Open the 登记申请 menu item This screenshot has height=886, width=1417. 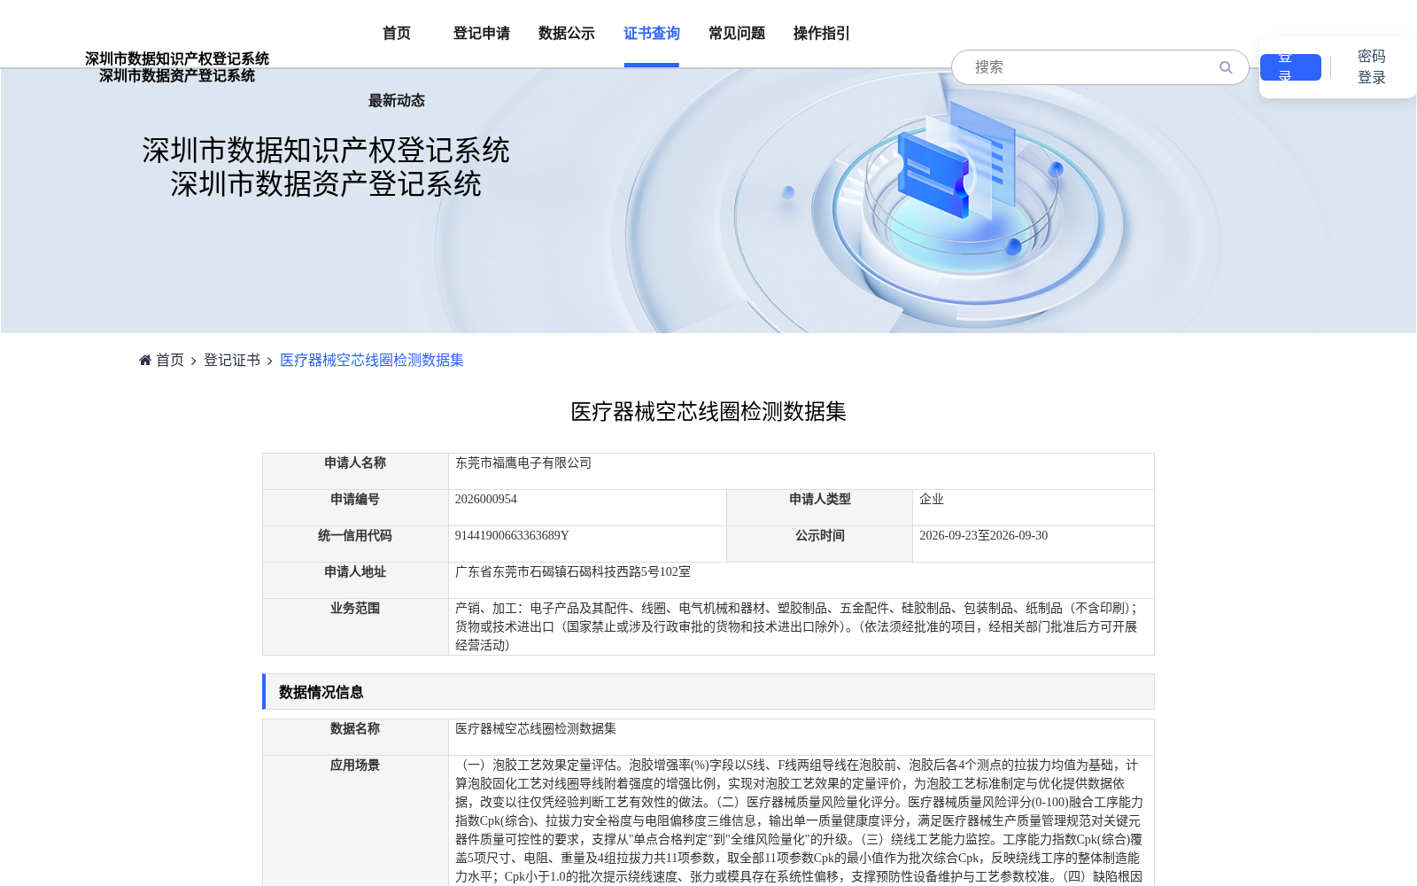(x=482, y=34)
